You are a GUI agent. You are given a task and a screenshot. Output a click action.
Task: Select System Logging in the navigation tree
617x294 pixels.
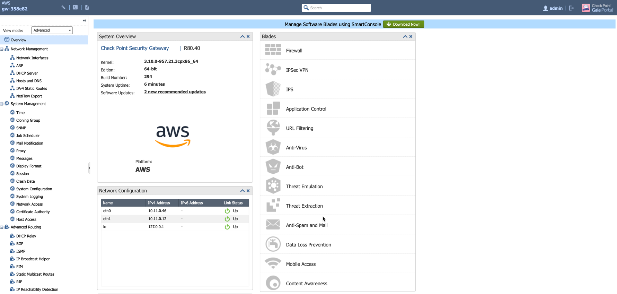pyautogui.click(x=29, y=197)
